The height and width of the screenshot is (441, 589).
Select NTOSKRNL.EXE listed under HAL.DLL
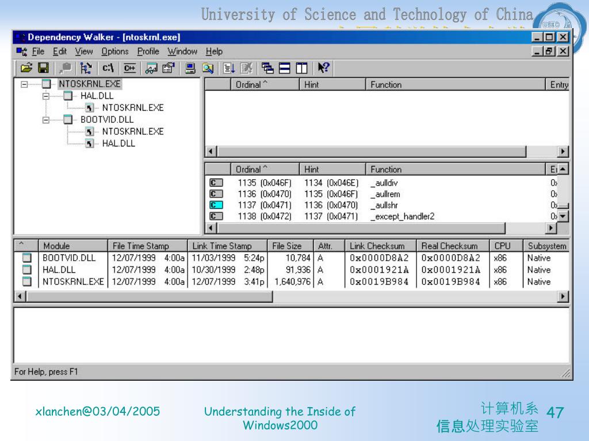point(133,108)
